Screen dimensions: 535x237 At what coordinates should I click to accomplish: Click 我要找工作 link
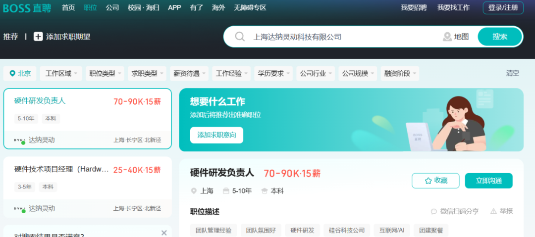tap(453, 7)
